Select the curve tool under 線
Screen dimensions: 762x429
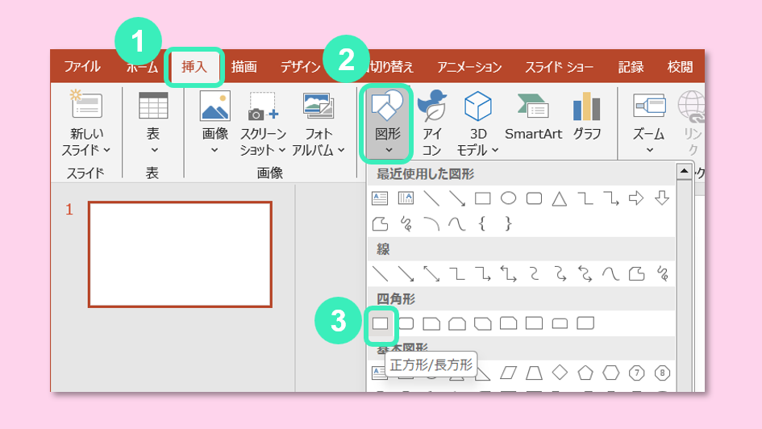(611, 274)
